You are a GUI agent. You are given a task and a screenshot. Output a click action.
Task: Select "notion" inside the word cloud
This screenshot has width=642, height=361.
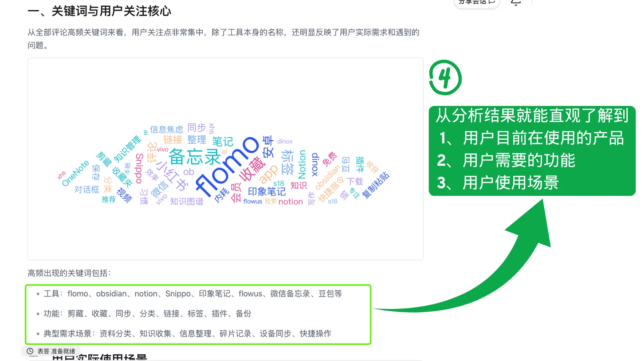tap(291, 201)
